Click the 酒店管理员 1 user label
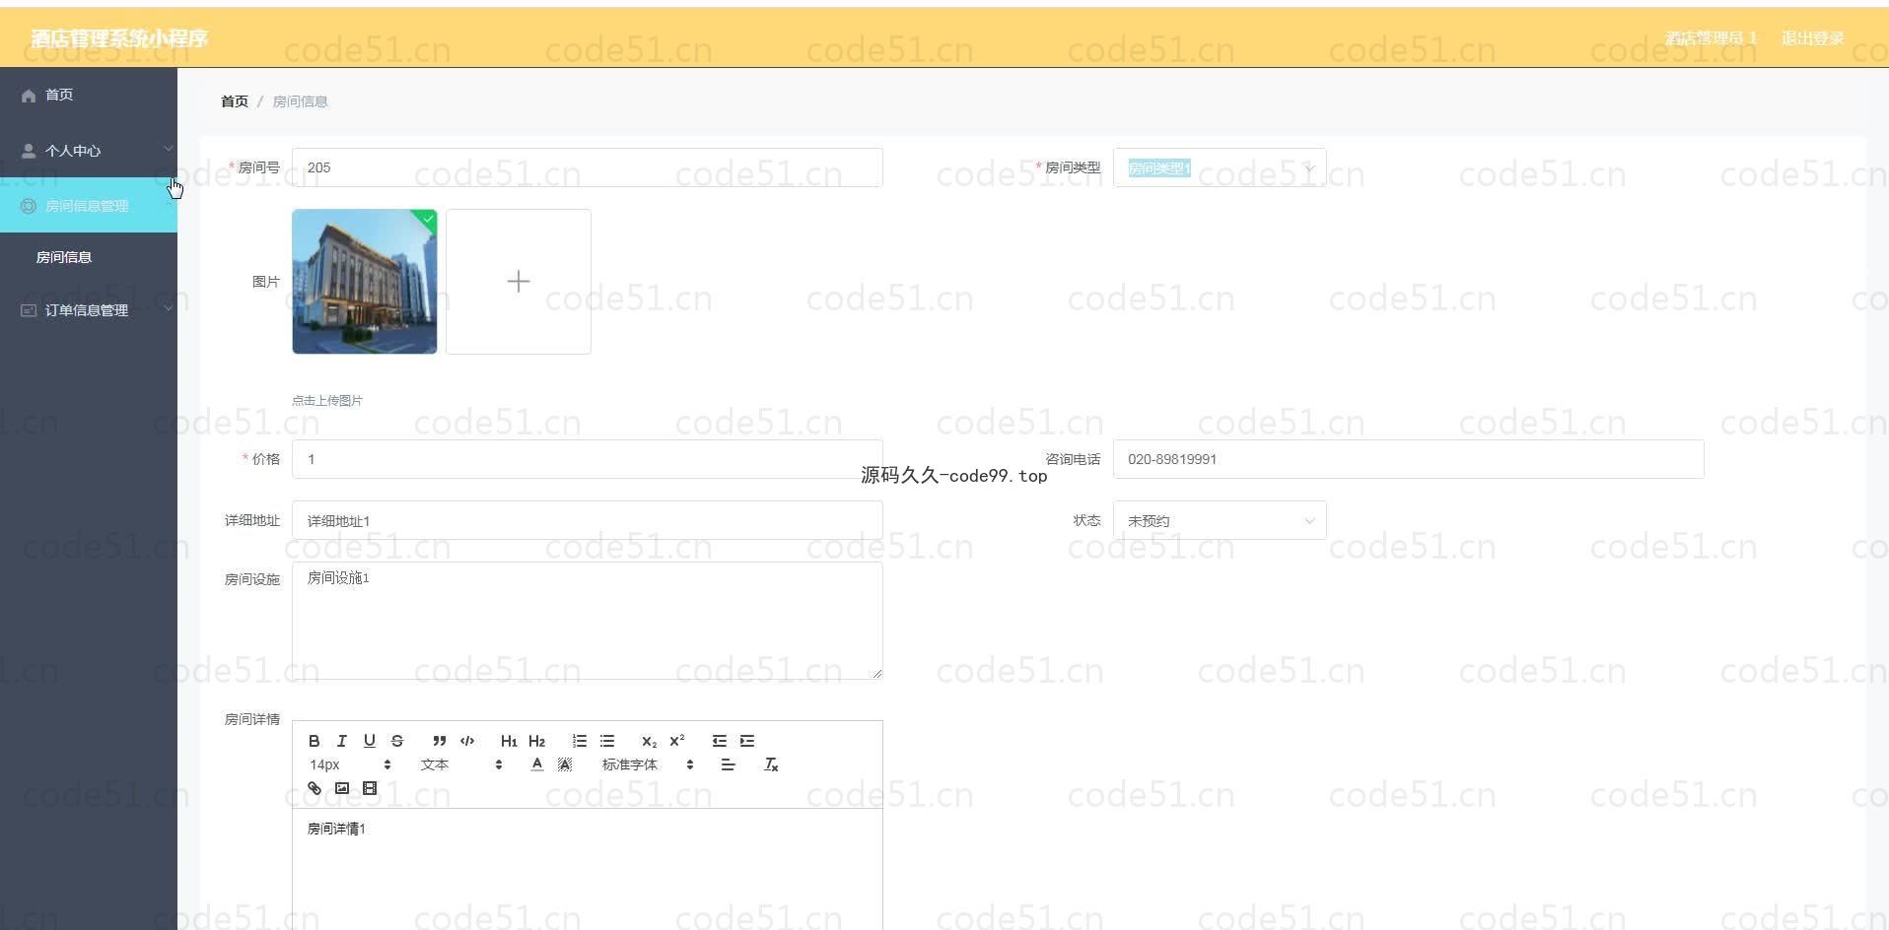The image size is (1889, 930). click(1711, 38)
